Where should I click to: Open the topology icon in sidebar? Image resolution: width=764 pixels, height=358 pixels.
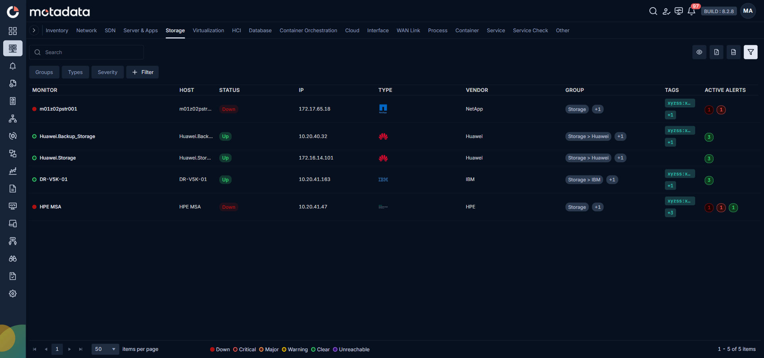[x=13, y=119]
